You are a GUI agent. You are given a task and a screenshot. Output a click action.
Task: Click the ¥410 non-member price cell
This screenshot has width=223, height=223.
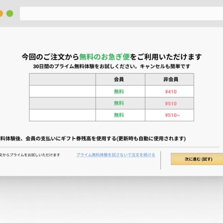pos(171,91)
